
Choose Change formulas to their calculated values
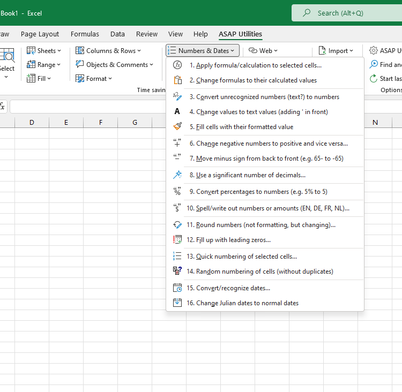[265, 80]
